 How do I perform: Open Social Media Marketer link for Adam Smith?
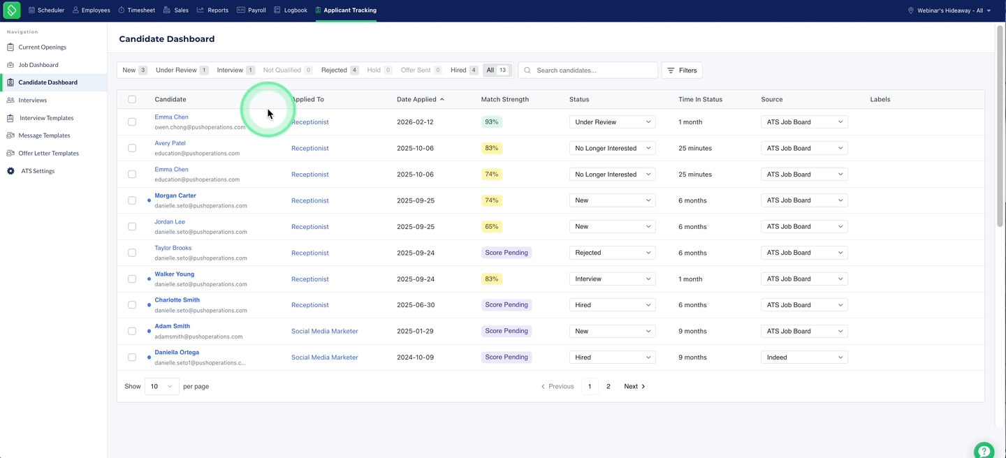pyautogui.click(x=325, y=332)
